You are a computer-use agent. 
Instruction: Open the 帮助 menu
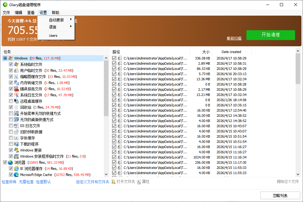pos(55,13)
